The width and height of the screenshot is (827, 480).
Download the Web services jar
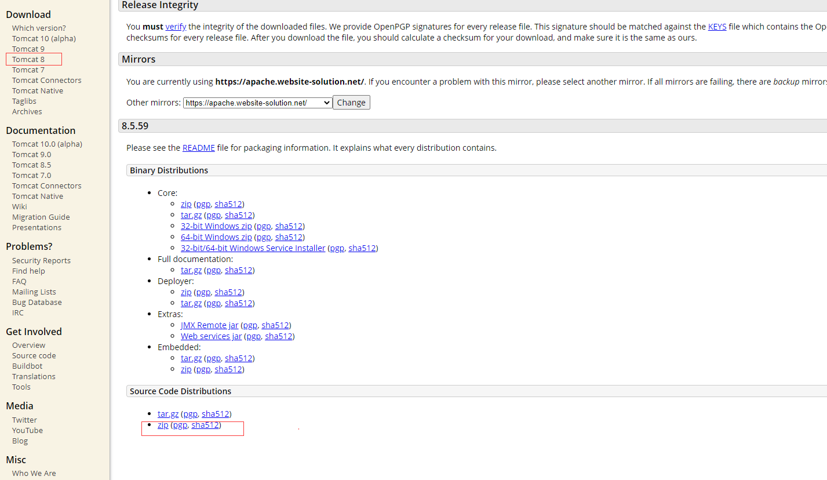(x=212, y=336)
